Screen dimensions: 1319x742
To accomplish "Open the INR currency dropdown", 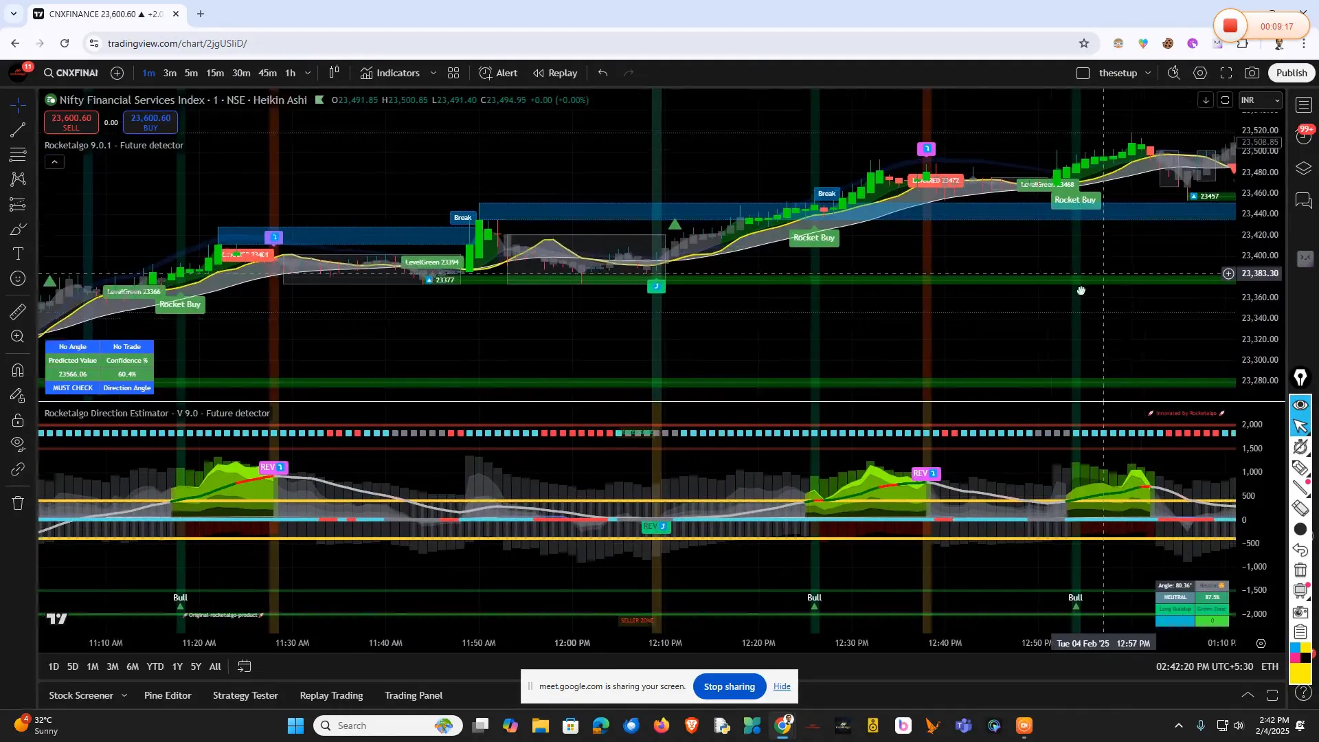I will click(x=1261, y=100).
